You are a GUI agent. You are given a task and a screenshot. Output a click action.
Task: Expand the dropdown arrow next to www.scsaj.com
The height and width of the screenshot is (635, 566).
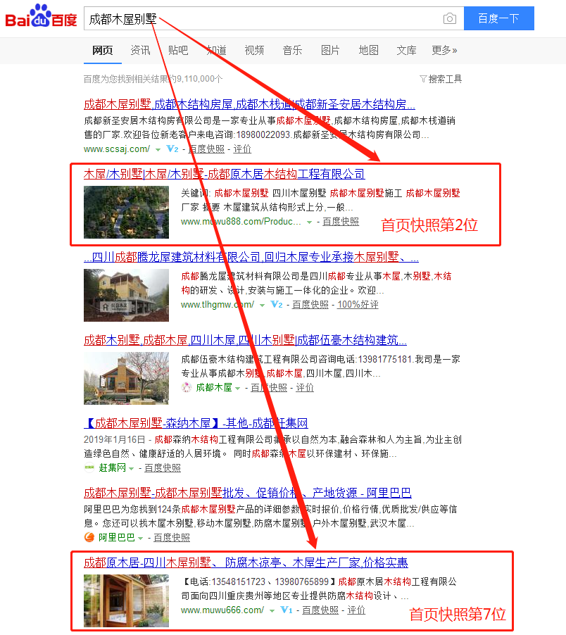(158, 149)
